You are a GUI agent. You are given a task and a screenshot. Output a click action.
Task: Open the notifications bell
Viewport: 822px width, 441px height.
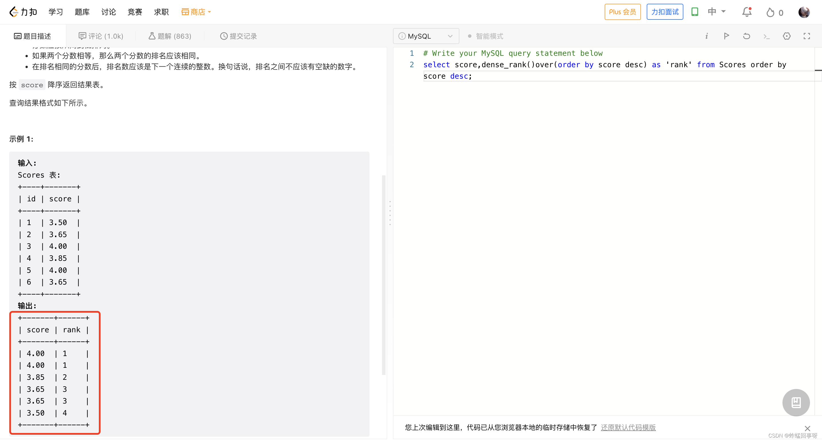pos(747,12)
